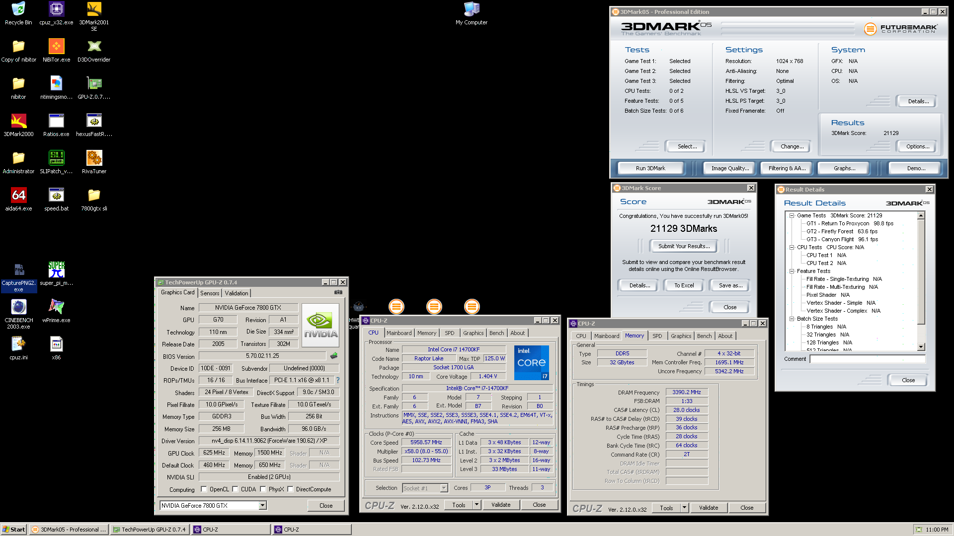Click Submit Your Results button
Viewport: 954px width, 536px height.
point(684,246)
